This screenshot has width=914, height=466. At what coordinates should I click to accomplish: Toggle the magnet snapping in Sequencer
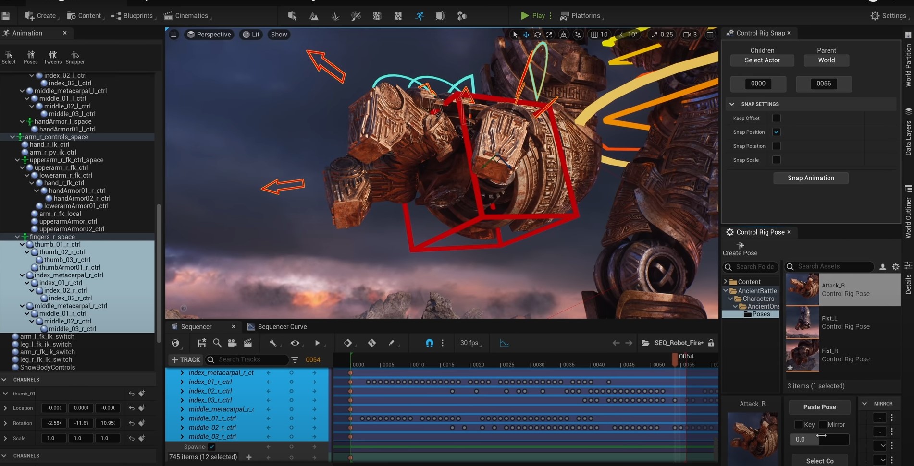(429, 343)
